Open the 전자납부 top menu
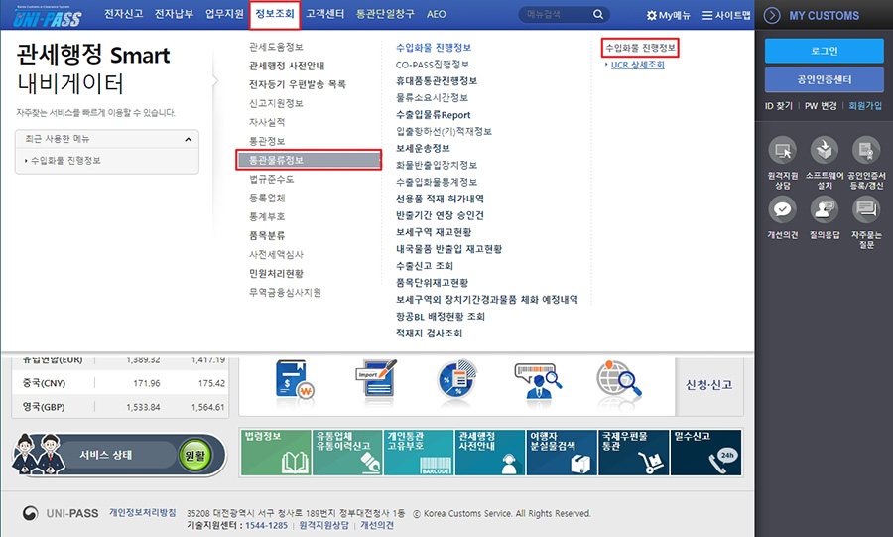This screenshot has width=893, height=537. click(175, 14)
